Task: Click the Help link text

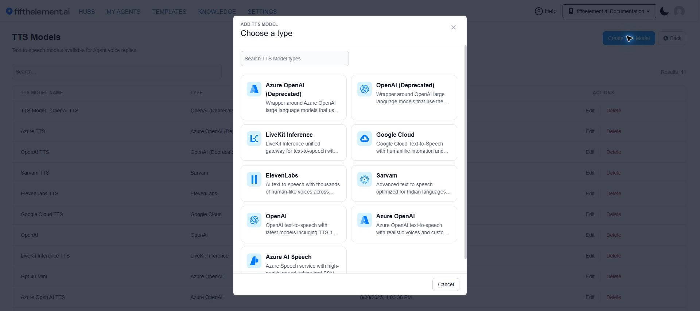Action: pyautogui.click(x=551, y=11)
